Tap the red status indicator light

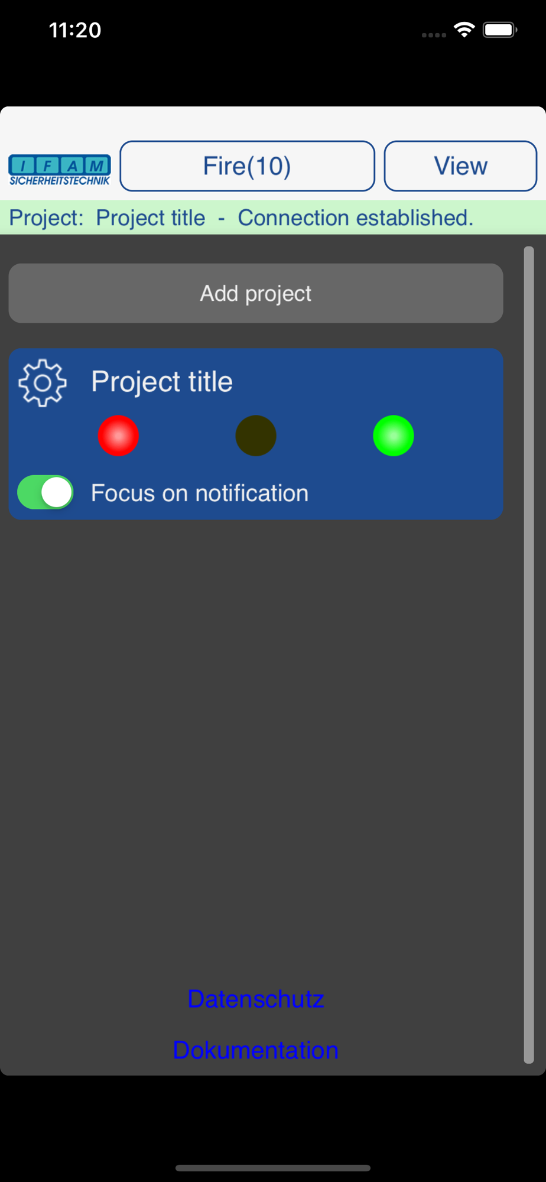118,436
